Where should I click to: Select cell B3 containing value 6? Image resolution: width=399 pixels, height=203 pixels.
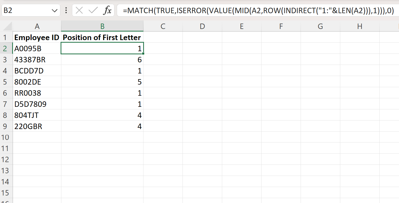102,59
